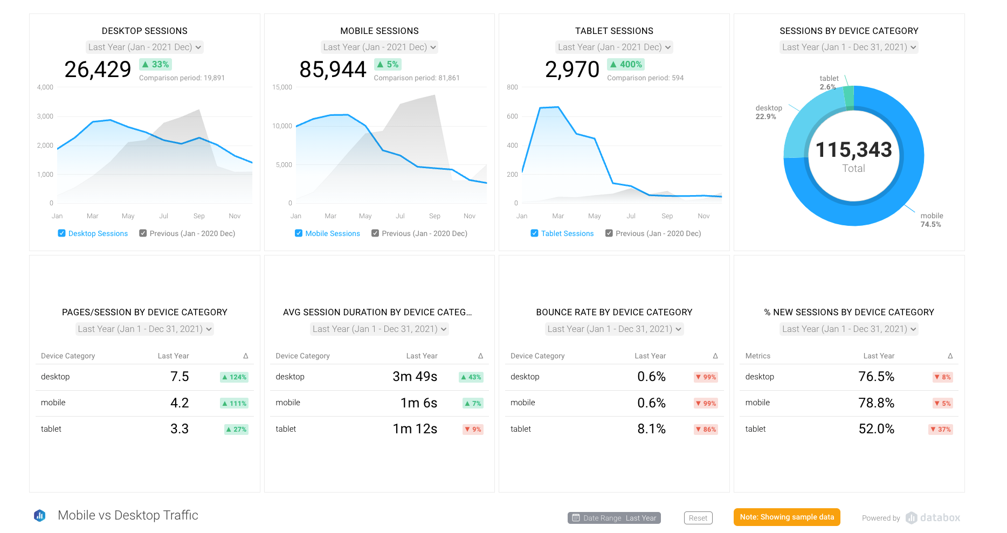Toggle Previous (Jan - 2020 Dec) in Desktop chart

(x=143, y=233)
